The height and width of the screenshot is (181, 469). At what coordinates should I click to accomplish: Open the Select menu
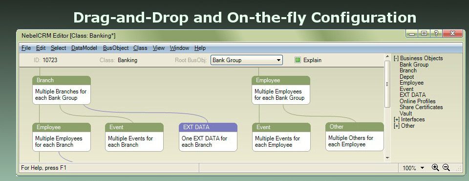click(x=58, y=48)
